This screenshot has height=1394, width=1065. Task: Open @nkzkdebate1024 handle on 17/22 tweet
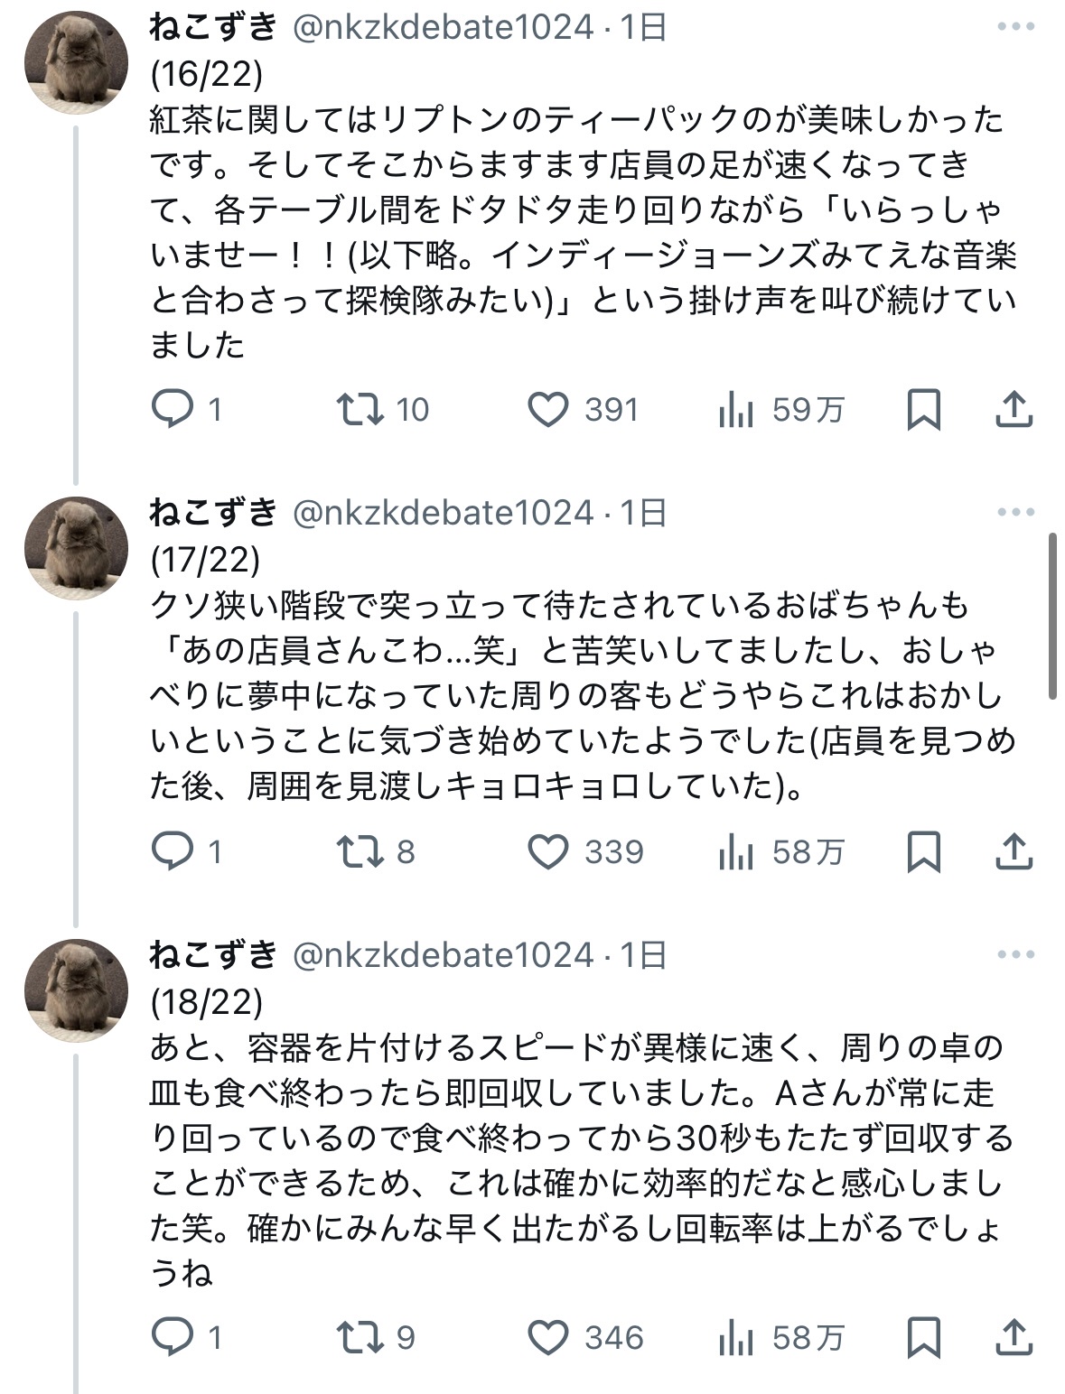point(444,513)
